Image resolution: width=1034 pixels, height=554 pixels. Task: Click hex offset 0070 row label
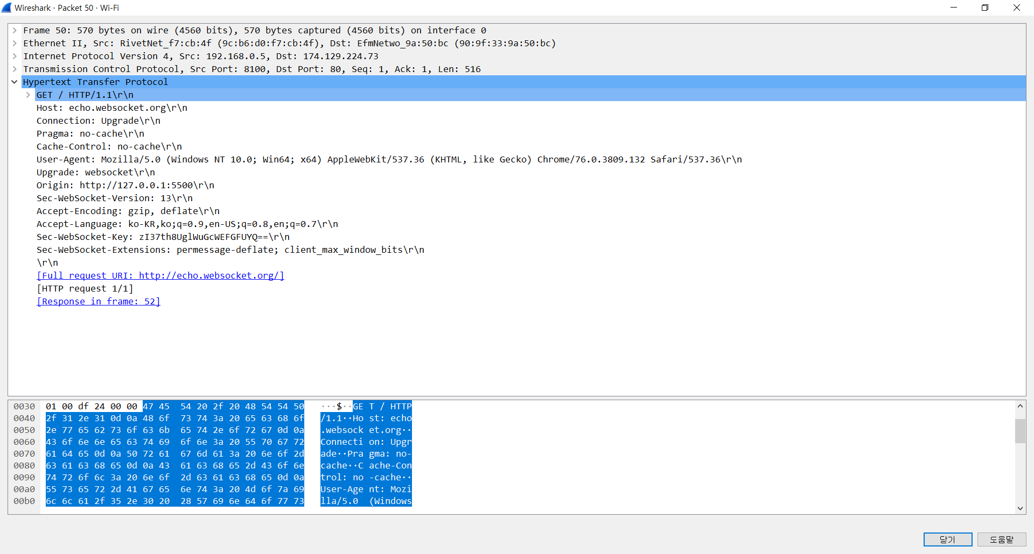[24, 453]
